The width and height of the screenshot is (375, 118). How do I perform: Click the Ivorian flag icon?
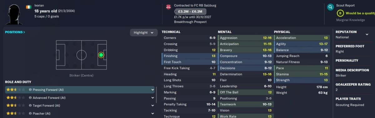(x=28, y=6)
